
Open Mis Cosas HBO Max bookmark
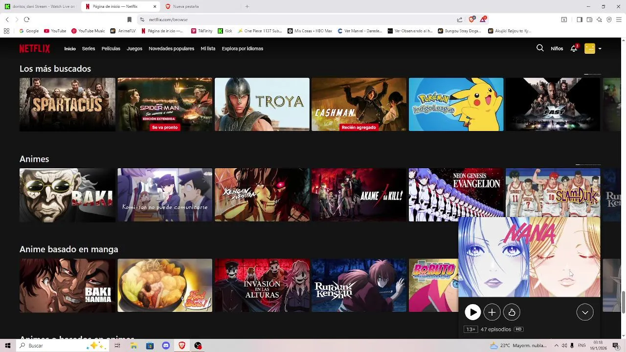pos(310,31)
